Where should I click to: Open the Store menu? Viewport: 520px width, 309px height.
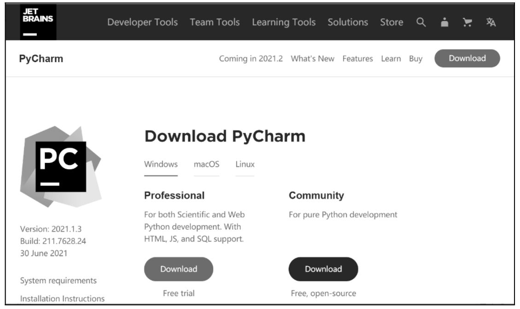(x=391, y=22)
